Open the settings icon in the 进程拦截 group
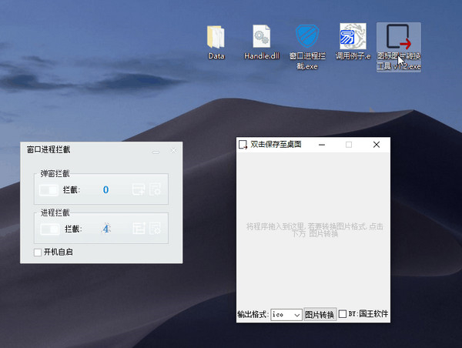This screenshot has width=462, height=348. (x=155, y=228)
